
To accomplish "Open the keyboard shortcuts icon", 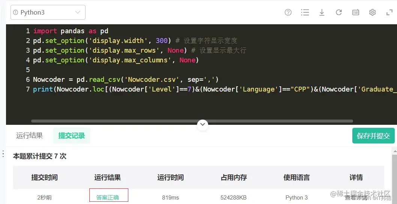I will (x=356, y=12).
